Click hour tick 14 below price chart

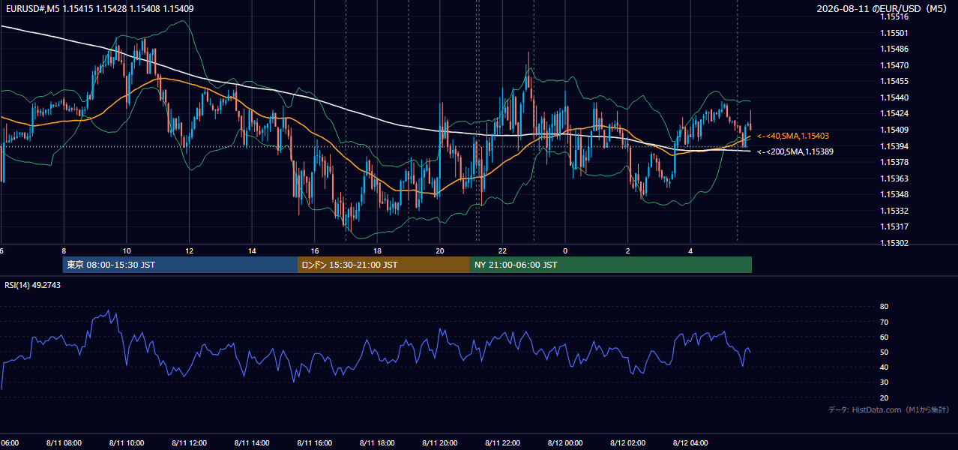pyautogui.click(x=252, y=250)
